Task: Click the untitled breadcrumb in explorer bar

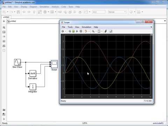Action: tap(13, 21)
